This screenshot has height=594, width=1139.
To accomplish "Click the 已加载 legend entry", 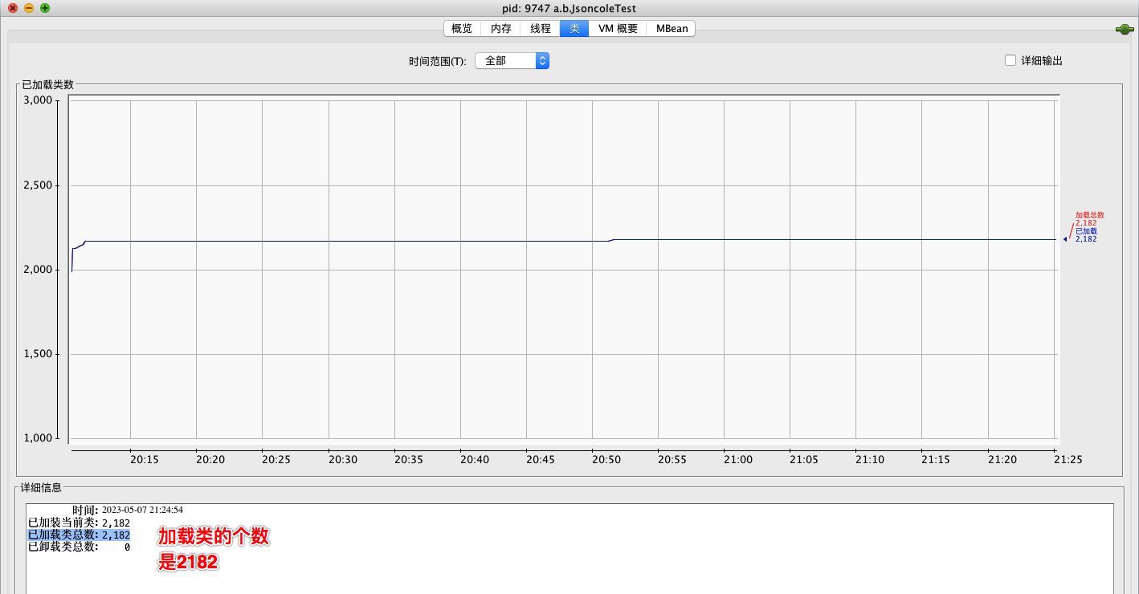I will tap(1086, 234).
